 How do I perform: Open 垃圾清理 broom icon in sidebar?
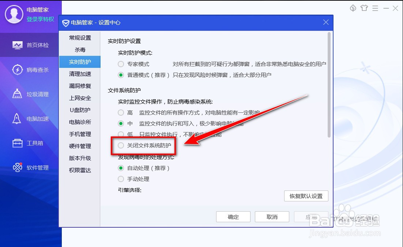coord(17,94)
